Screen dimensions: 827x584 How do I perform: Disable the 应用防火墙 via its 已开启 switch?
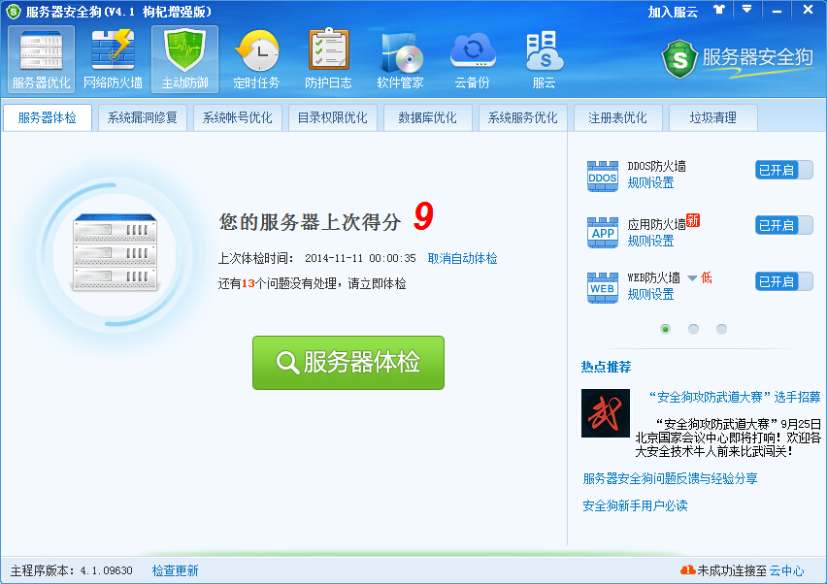(x=782, y=224)
